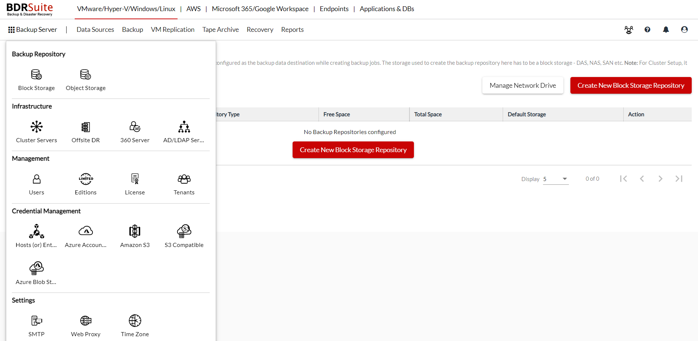Go to next page arrow
This screenshot has width=698, height=341.
(660, 179)
